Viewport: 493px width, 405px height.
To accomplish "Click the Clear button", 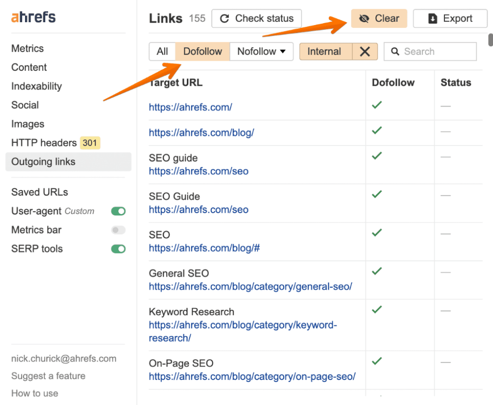I will point(379,19).
